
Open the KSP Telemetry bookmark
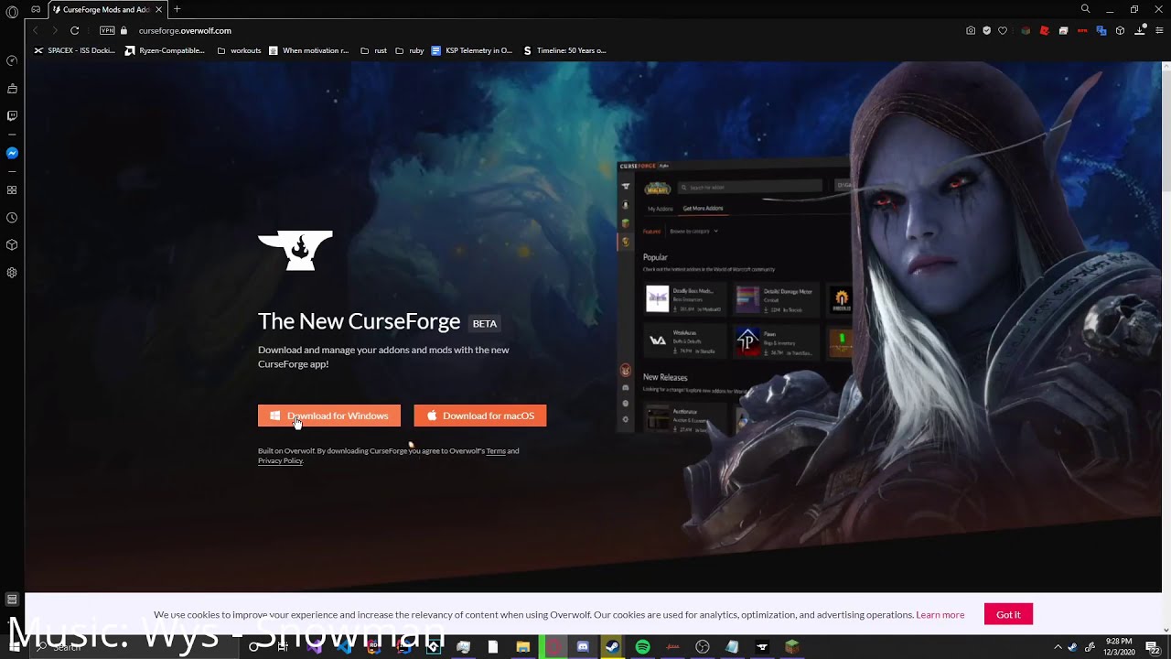pos(472,50)
